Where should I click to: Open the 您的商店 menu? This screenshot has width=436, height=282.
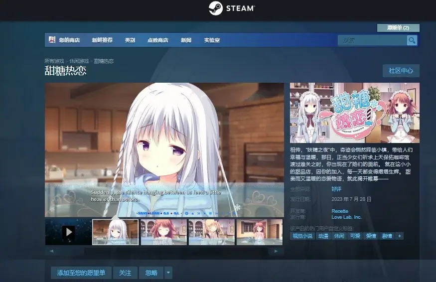pos(69,40)
